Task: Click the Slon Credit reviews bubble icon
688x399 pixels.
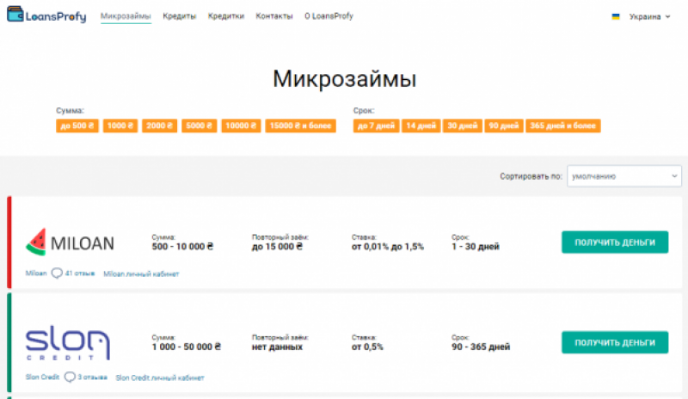Action: click(x=69, y=377)
